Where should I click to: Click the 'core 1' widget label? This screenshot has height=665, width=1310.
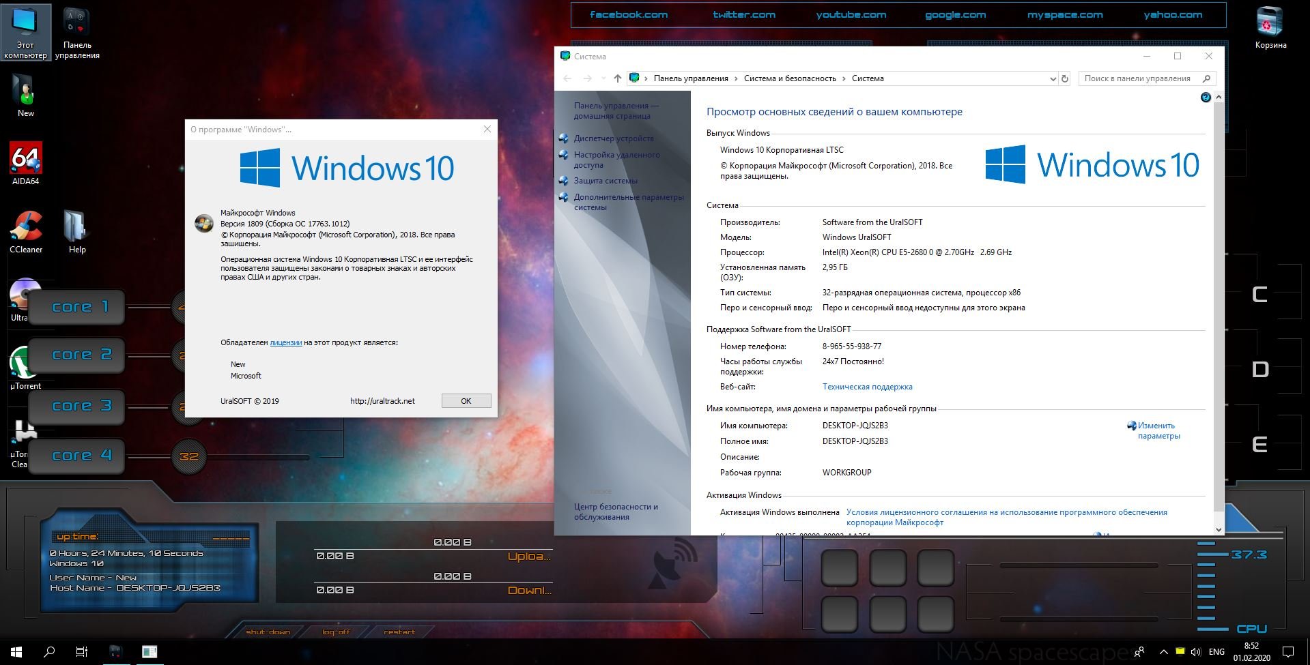coord(81,307)
